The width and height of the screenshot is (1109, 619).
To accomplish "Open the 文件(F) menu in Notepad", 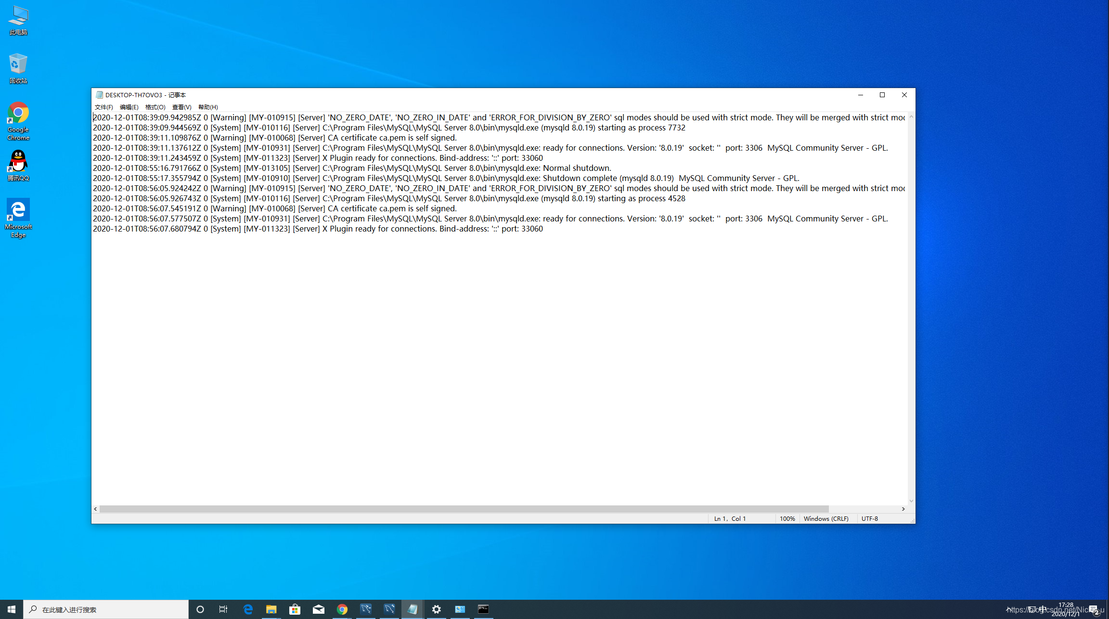I will (x=103, y=107).
